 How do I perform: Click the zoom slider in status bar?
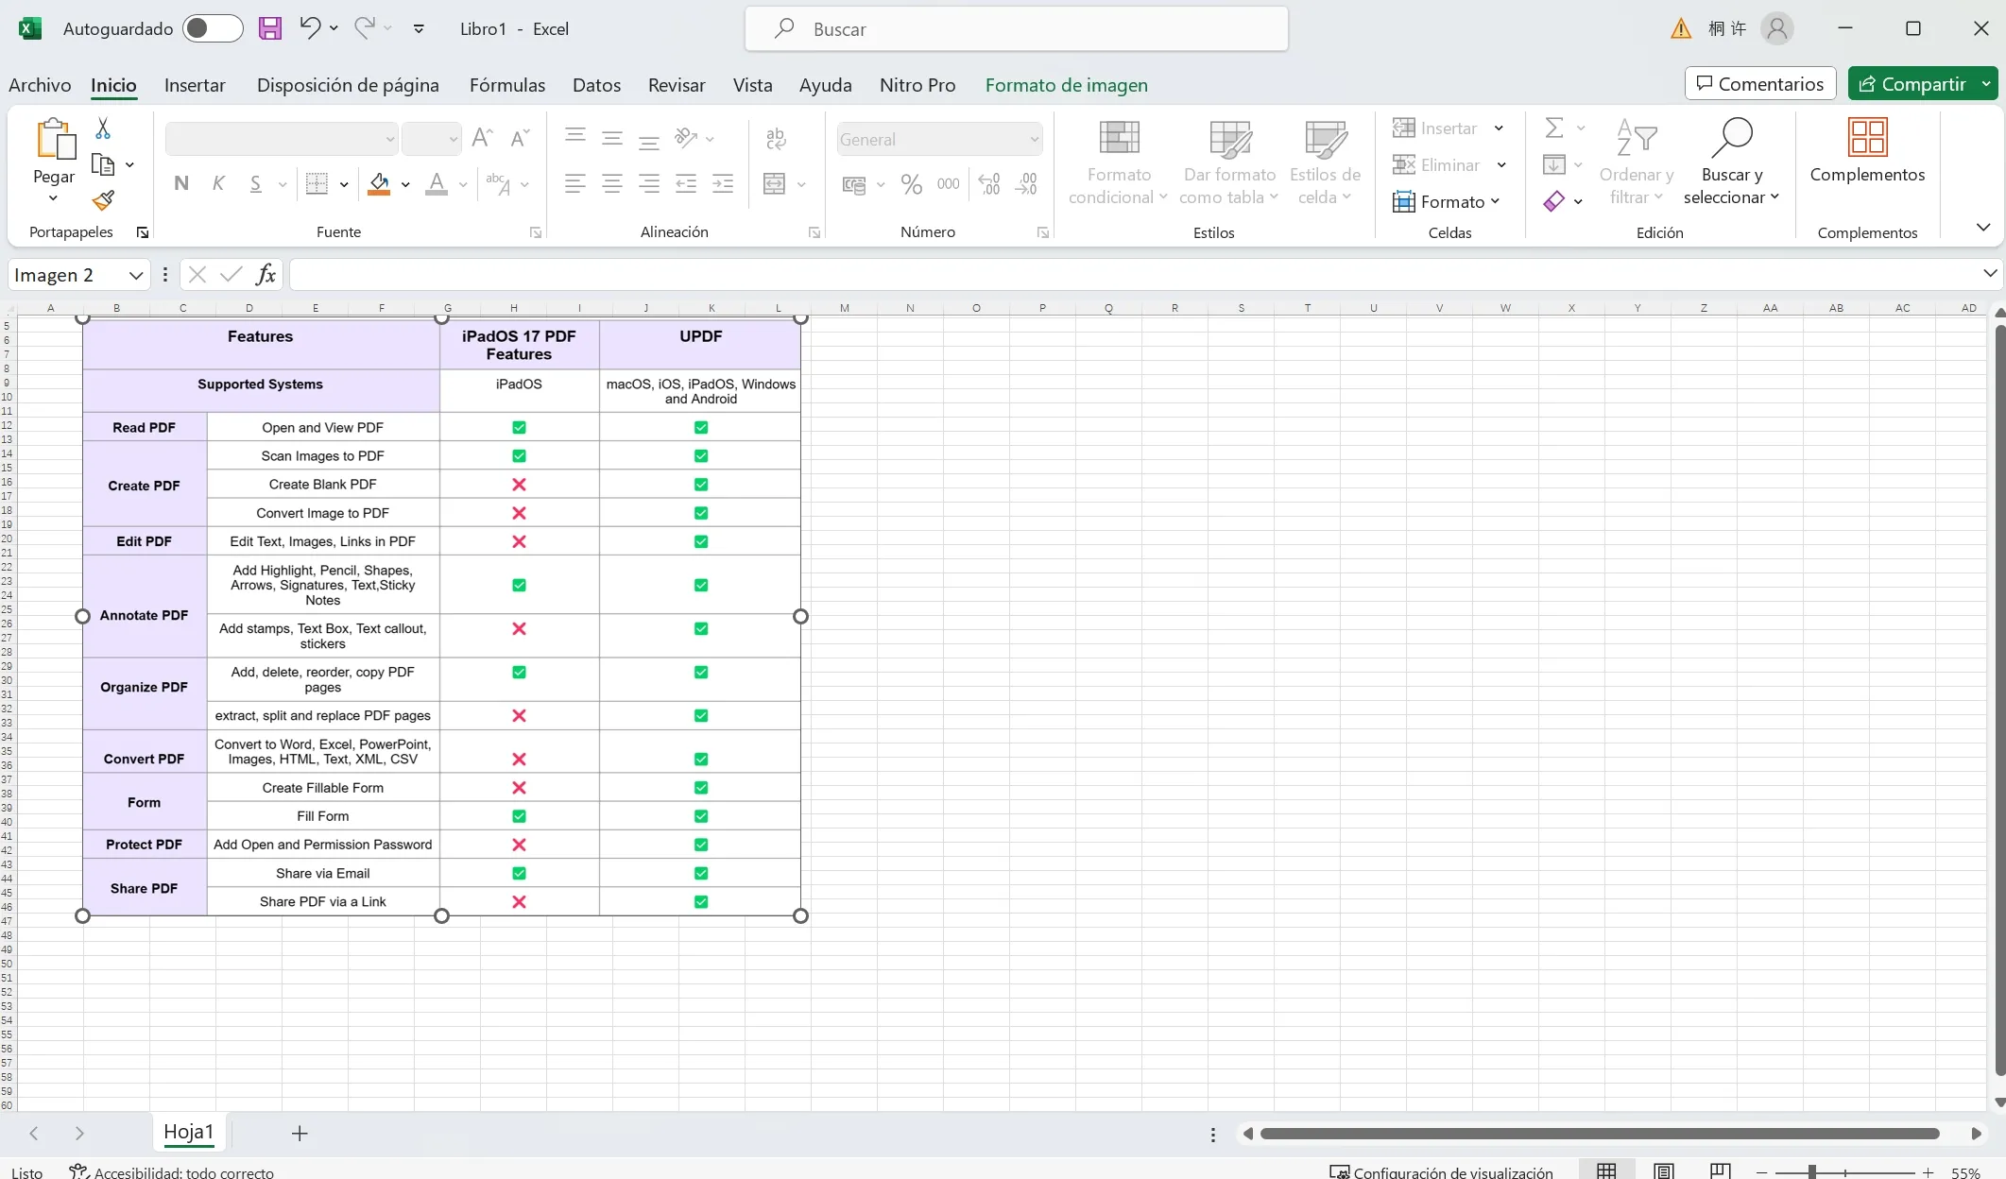pyautogui.click(x=1844, y=1171)
